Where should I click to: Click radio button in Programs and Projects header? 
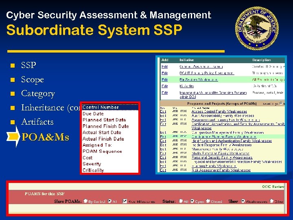281,103
